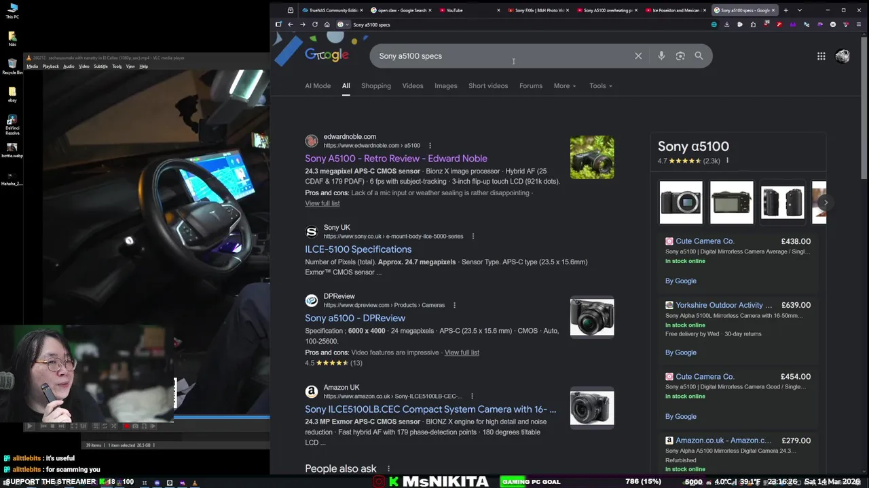This screenshot has height=488, width=869.
Task: Toggle VLC fullscreen mode
Action: [x=75, y=426]
